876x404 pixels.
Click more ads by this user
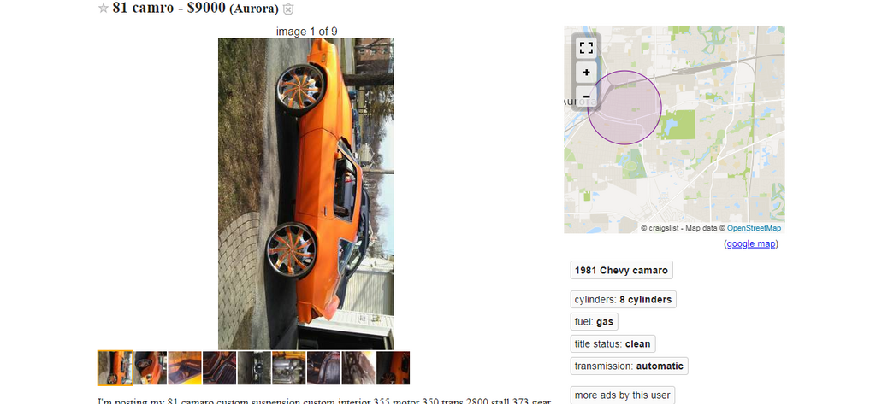coord(623,395)
